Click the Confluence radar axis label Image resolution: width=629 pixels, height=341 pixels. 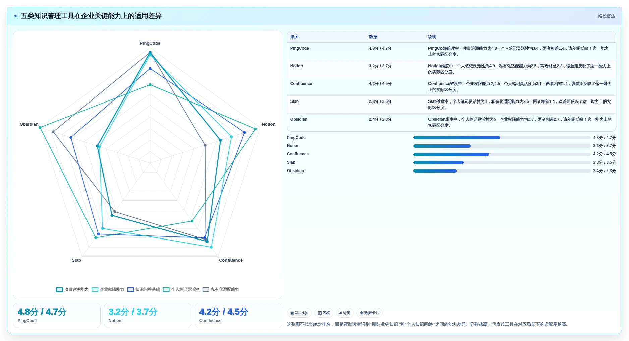pyautogui.click(x=231, y=260)
